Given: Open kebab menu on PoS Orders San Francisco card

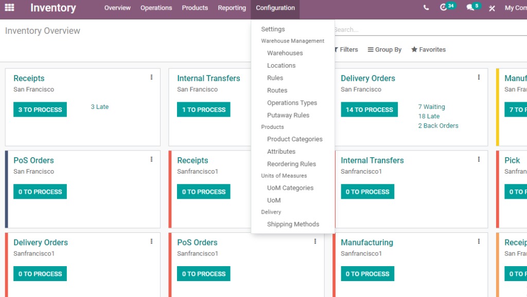Looking at the screenshot, I should pyautogui.click(x=151, y=159).
